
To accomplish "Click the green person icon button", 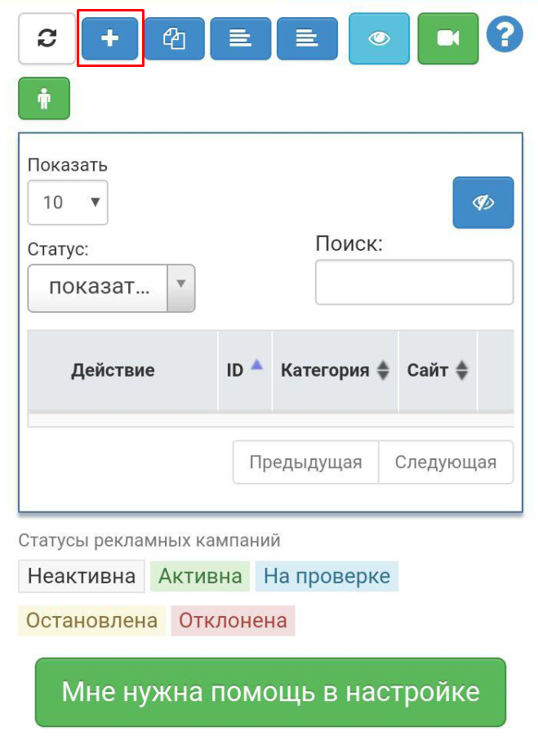I will pos(44,99).
